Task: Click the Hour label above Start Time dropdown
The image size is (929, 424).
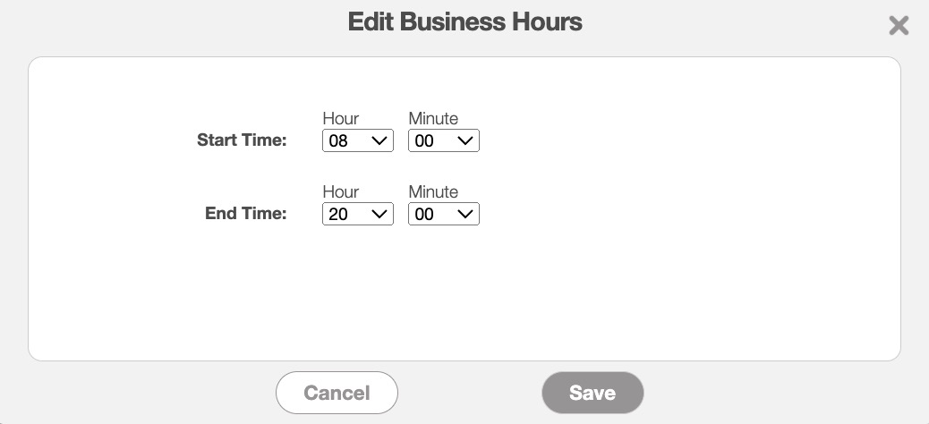Action: [x=340, y=119]
